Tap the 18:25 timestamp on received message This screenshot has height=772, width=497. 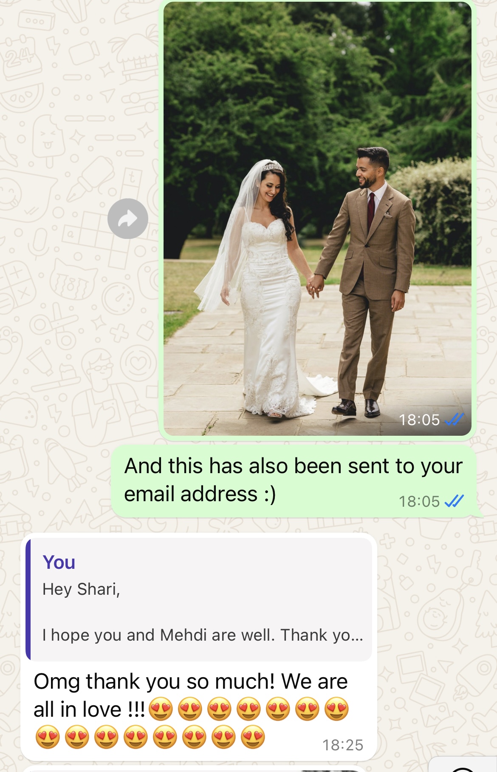343,745
